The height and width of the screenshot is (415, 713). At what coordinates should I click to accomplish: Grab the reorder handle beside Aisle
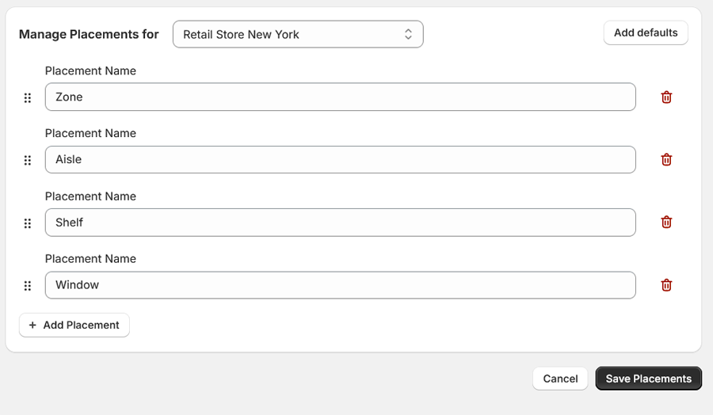pos(27,160)
